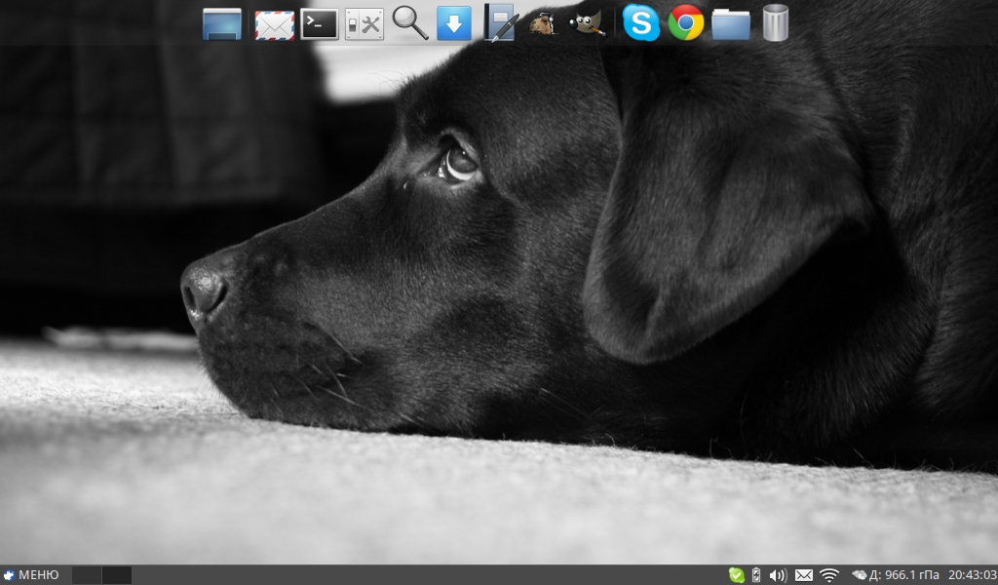Open the Wi-Fi network menu
This screenshot has height=585, width=998.
[829, 575]
